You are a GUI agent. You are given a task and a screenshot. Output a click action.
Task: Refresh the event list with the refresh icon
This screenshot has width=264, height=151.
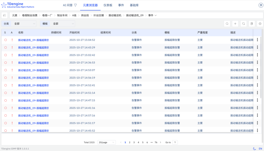(243, 23)
